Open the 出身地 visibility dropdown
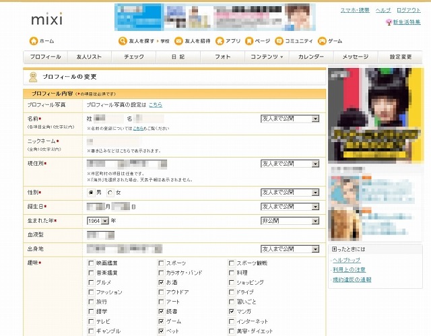Image resolution: width=431 pixels, height=336 pixels. click(x=290, y=249)
